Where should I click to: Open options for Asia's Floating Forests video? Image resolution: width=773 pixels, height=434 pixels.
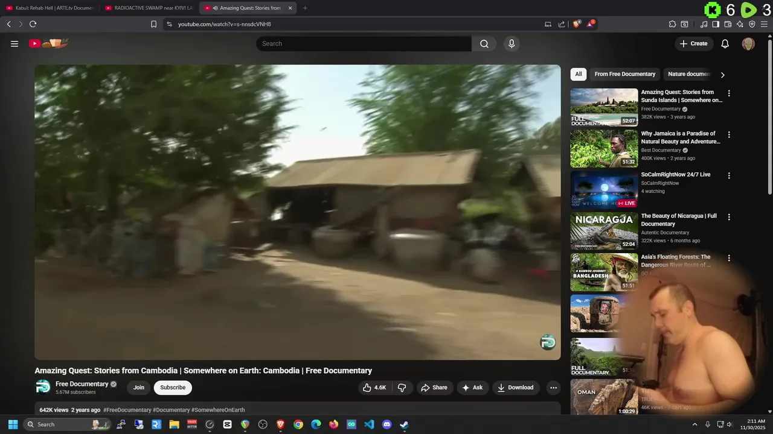coord(729,258)
